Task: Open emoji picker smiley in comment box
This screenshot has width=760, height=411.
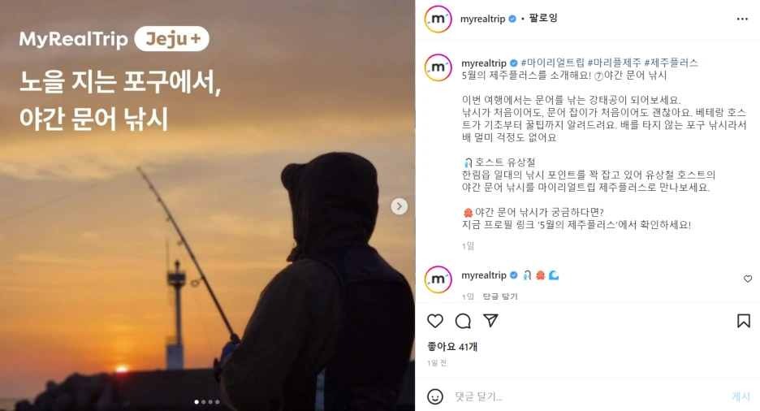Action: (434, 396)
